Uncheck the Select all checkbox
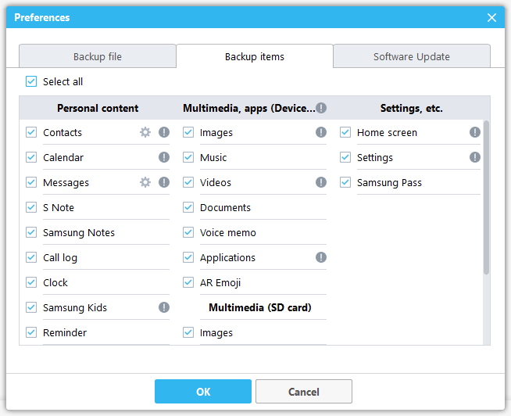This screenshot has width=511, height=416. [31, 82]
